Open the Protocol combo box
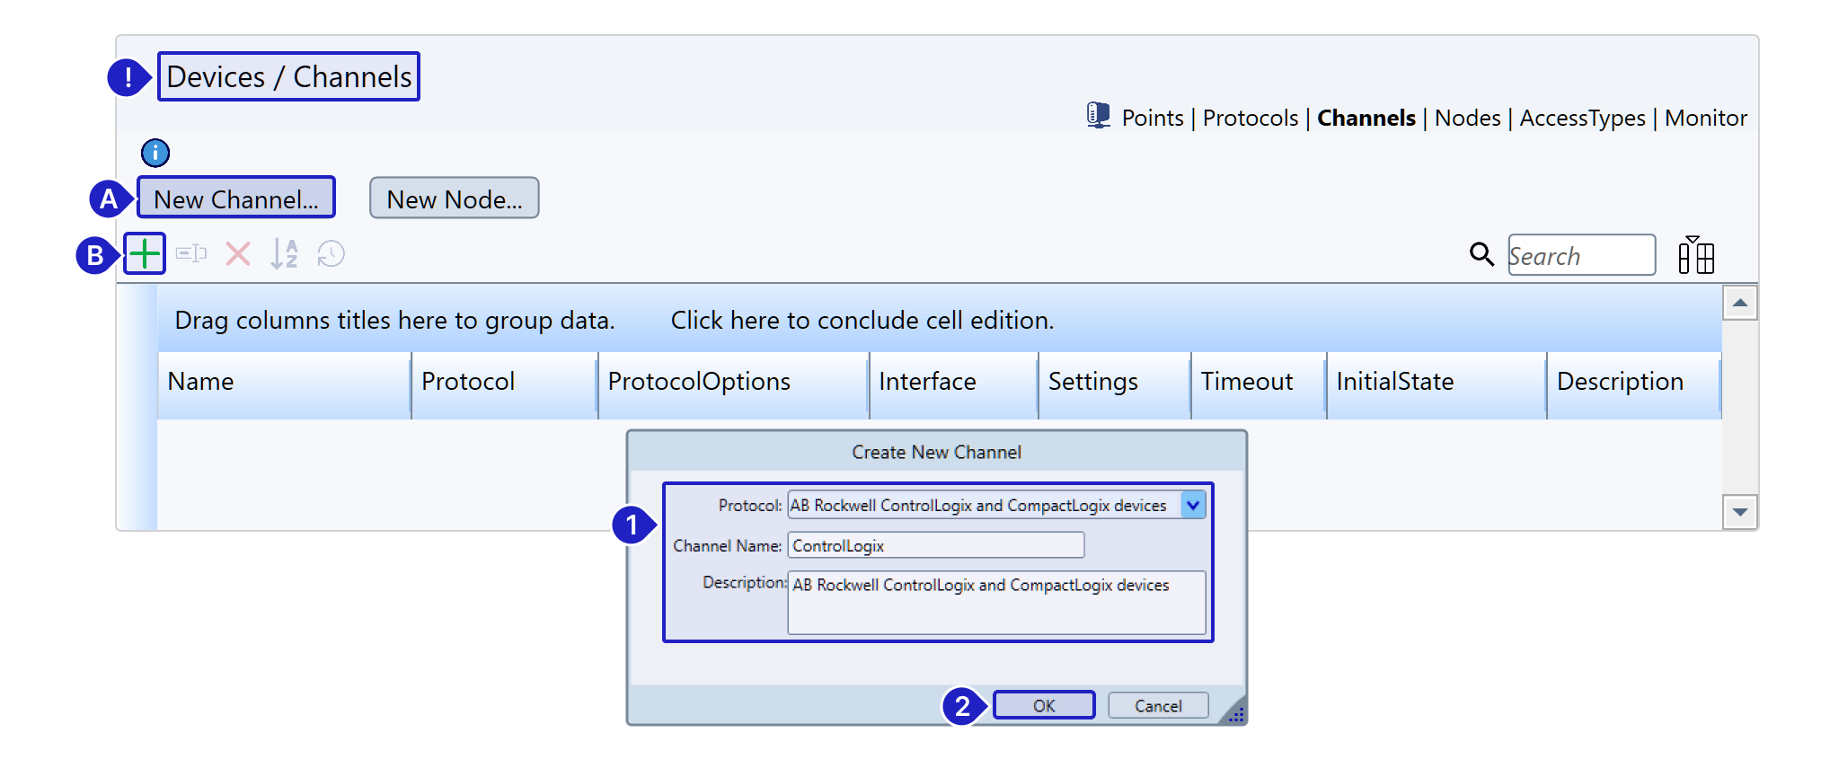 point(983,505)
